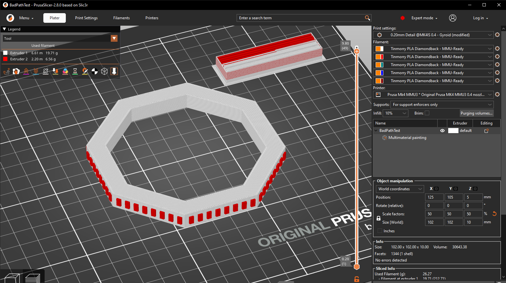Toggle the tool changes visibility icon
This screenshot has height=283, width=506.
(x=56, y=71)
